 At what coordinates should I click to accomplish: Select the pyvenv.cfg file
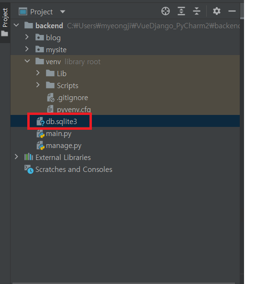(x=74, y=109)
